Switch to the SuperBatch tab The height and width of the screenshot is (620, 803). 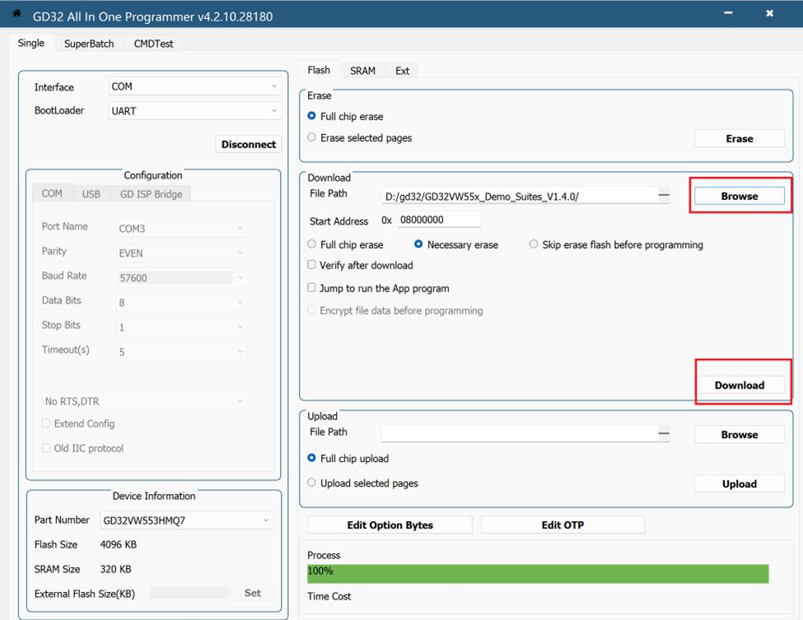tap(89, 44)
